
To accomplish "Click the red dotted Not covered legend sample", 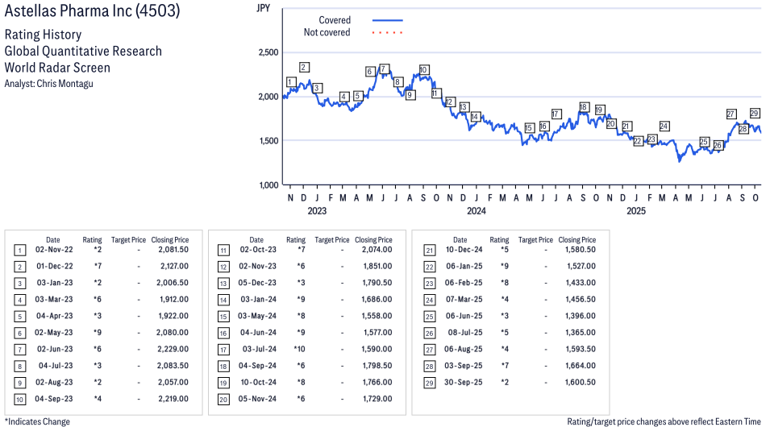I will pyautogui.click(x=387, y=33).
